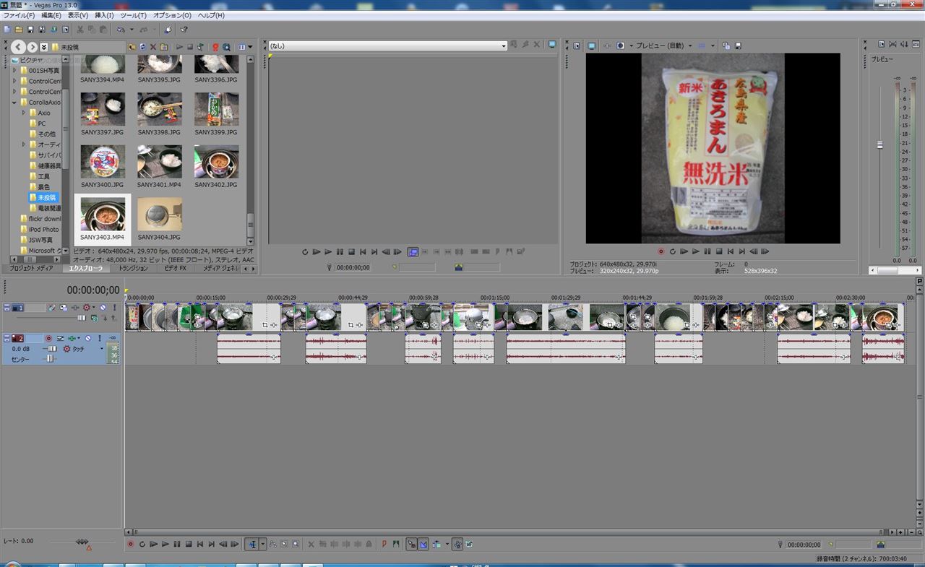Toggle Mute on video track 1

tap(103, 308)
